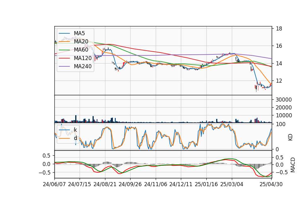Click the 24/12/11 date axis label
The width and height of the screenshot is (302, 217).
point(181,184)
